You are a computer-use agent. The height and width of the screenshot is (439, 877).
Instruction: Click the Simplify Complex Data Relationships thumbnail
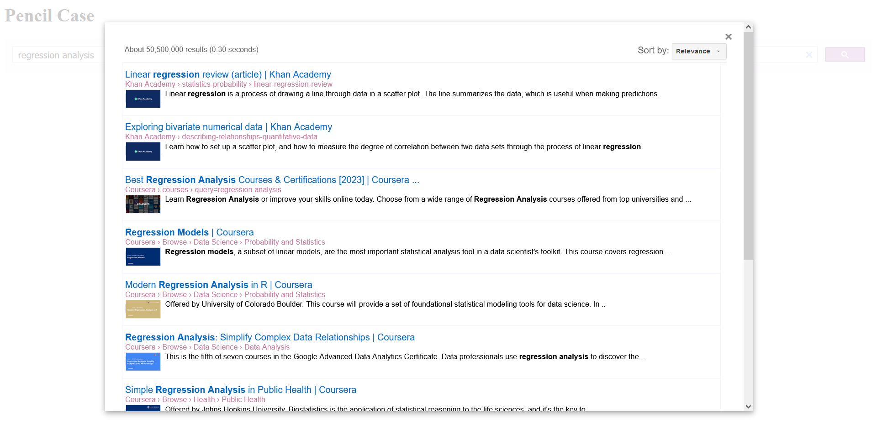[143, 361]
